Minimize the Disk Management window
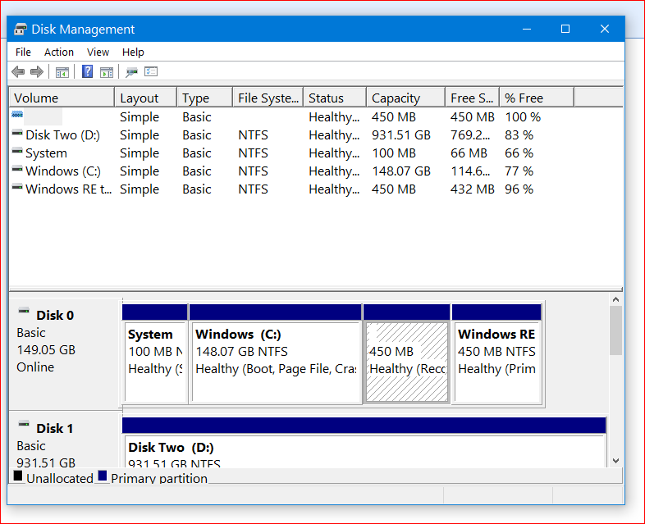The image size is (645, 524). 527,30
